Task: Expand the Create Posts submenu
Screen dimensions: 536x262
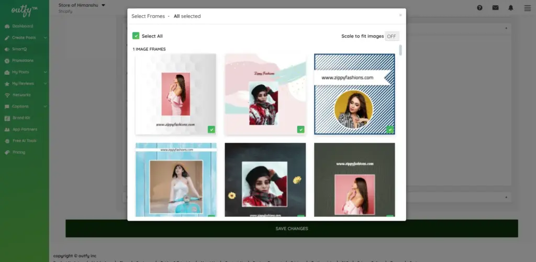Action: 46,38
